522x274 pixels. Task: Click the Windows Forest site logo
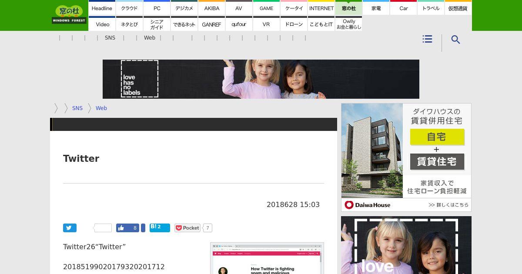click(69, 15)
